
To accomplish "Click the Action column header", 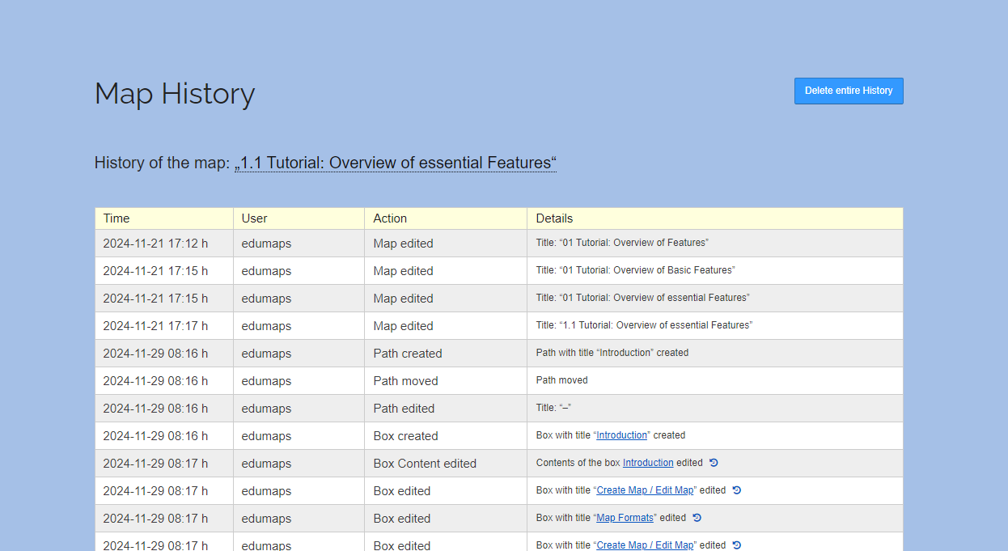I will click(390, 218).
